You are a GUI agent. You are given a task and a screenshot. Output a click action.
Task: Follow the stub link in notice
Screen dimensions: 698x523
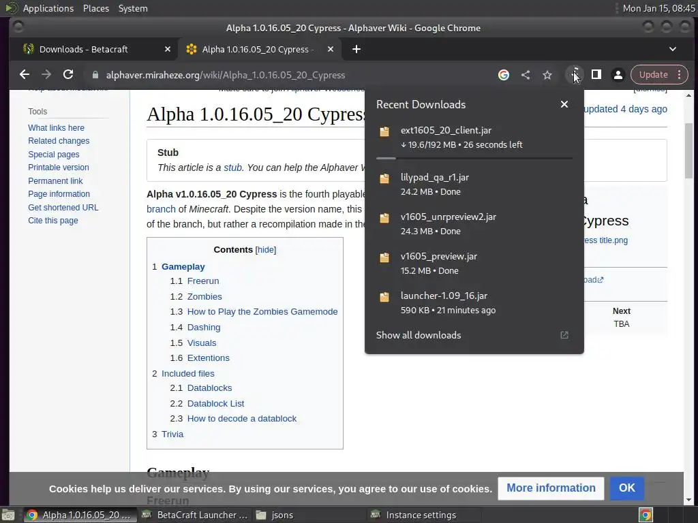[233, 168]
